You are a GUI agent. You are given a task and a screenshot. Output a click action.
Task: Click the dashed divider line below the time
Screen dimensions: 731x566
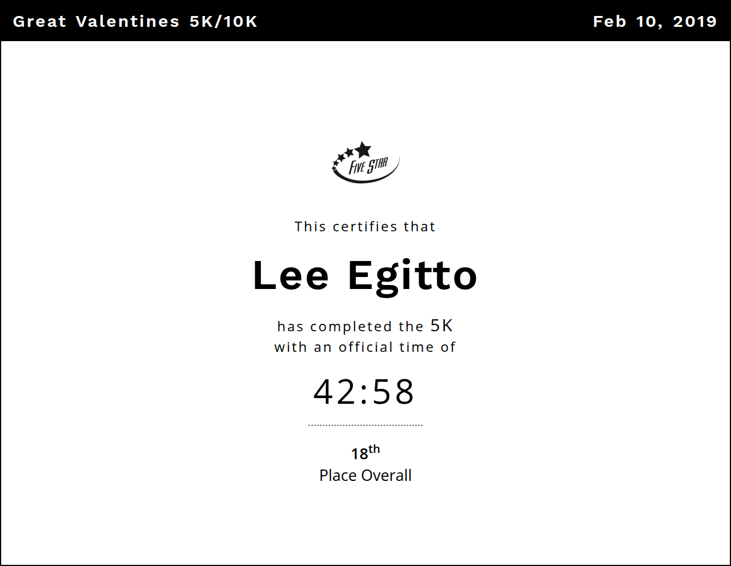[365, 425]
